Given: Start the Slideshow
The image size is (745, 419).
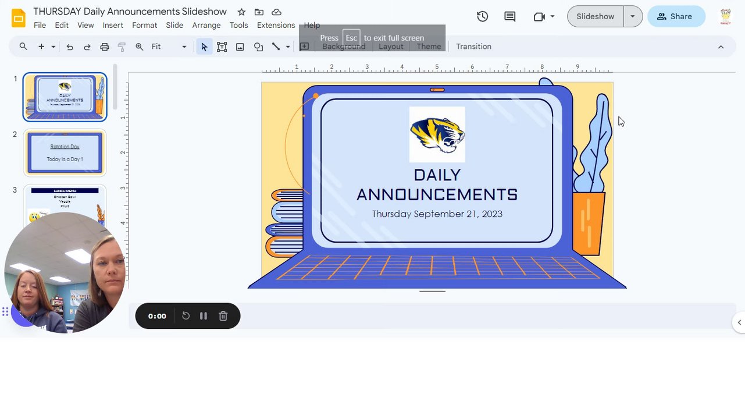Looking at the screenshot, I should tap(595, 16).
